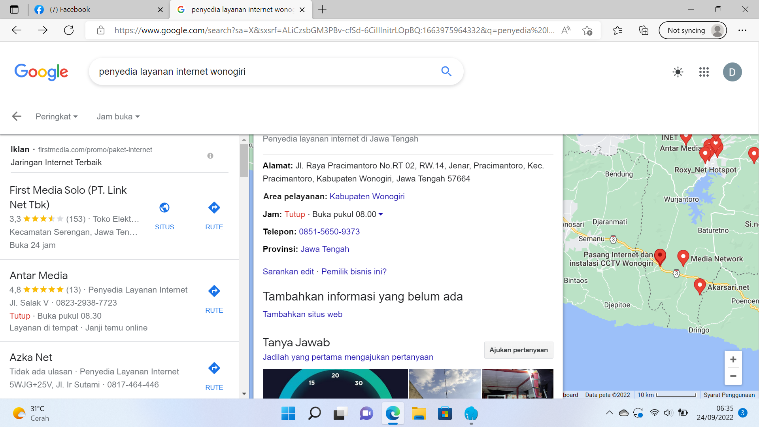The image size is (759, 427).
Task: Click Pemilik bisnis ini? link
Action: click(354, 272)
